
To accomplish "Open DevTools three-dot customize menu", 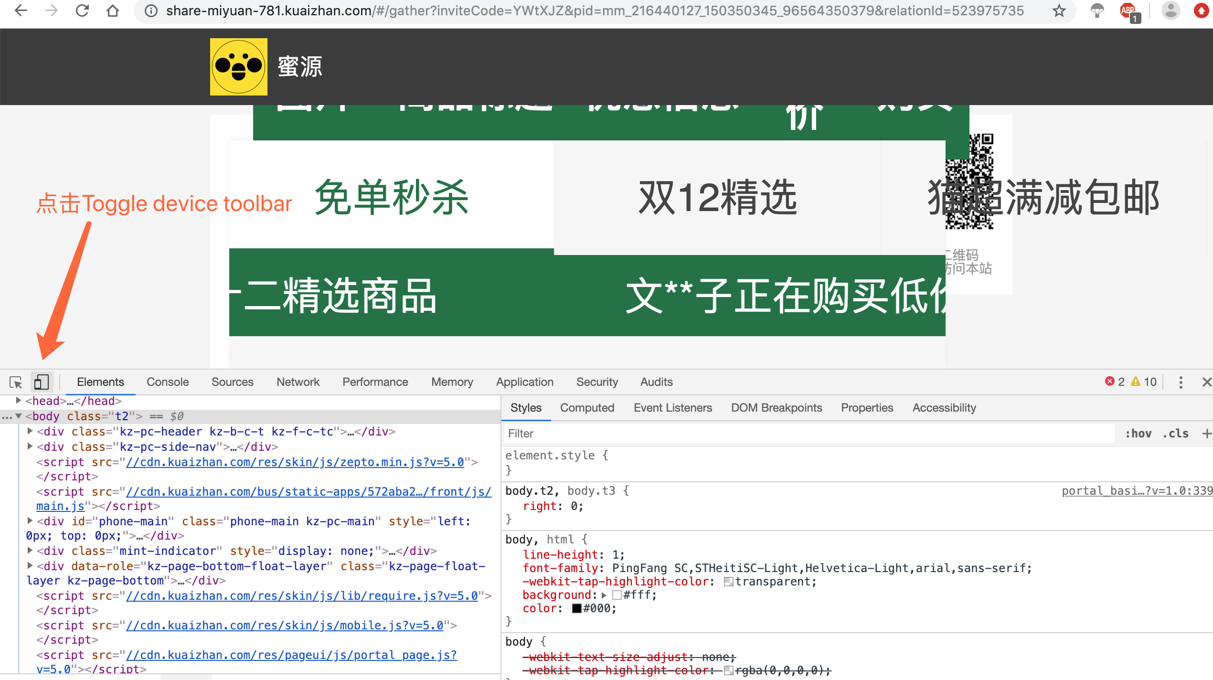I will point(1181,382).
